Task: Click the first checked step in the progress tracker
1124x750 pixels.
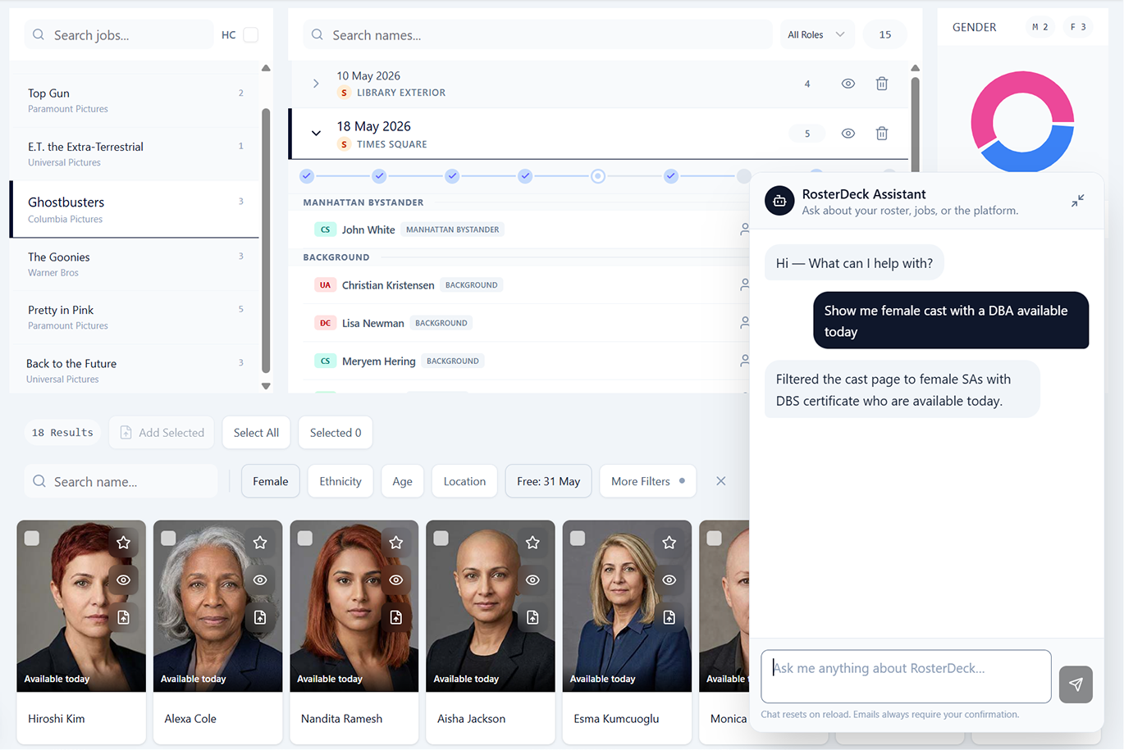Action: (307, 176)
